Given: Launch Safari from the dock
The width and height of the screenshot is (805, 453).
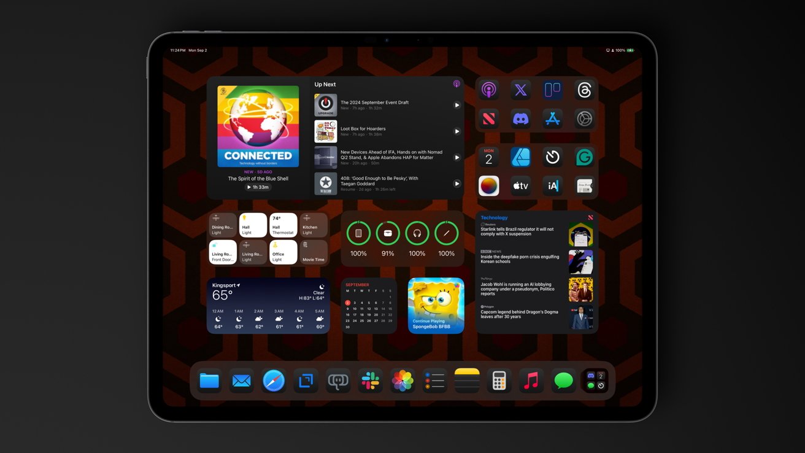Looking at the screenshot, I should (274, 381).
